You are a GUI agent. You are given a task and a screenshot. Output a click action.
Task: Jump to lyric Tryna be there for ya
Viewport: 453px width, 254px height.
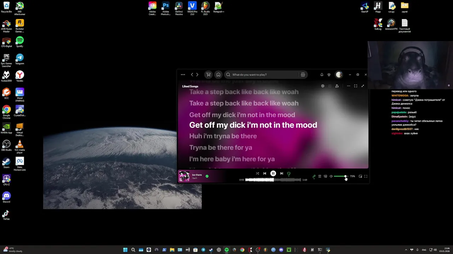click(x=220, y=147)
